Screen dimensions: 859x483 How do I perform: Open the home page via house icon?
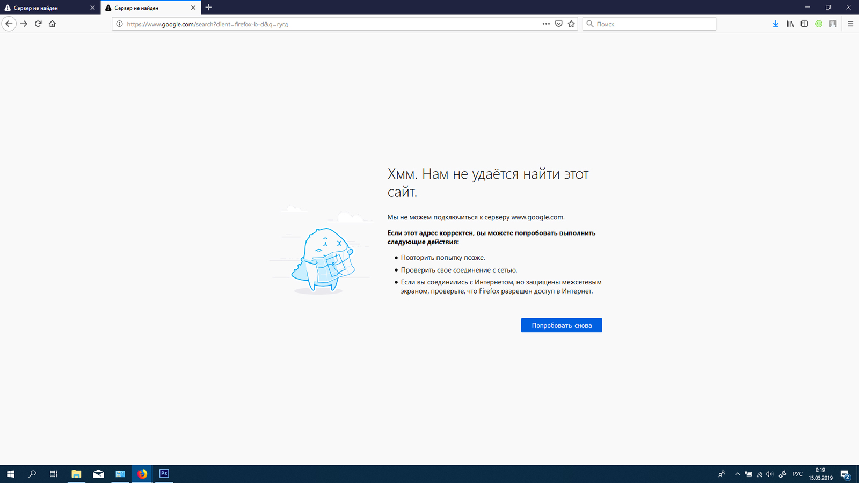click(53, 24)
